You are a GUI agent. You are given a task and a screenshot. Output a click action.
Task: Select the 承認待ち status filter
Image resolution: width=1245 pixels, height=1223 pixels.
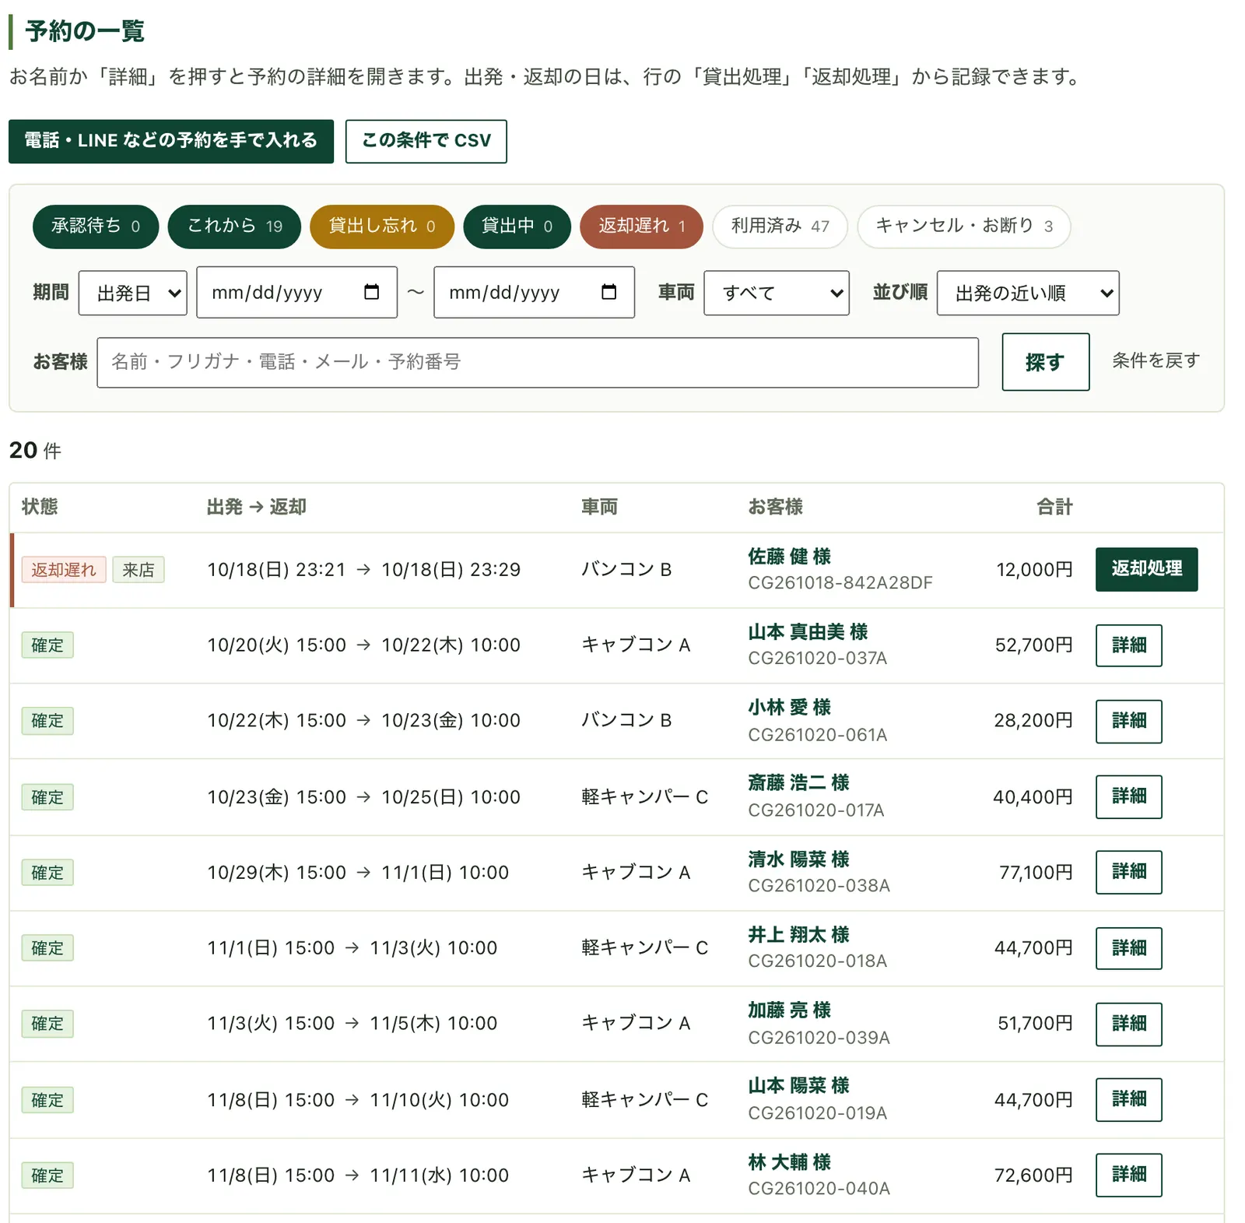tap(96, 227)
